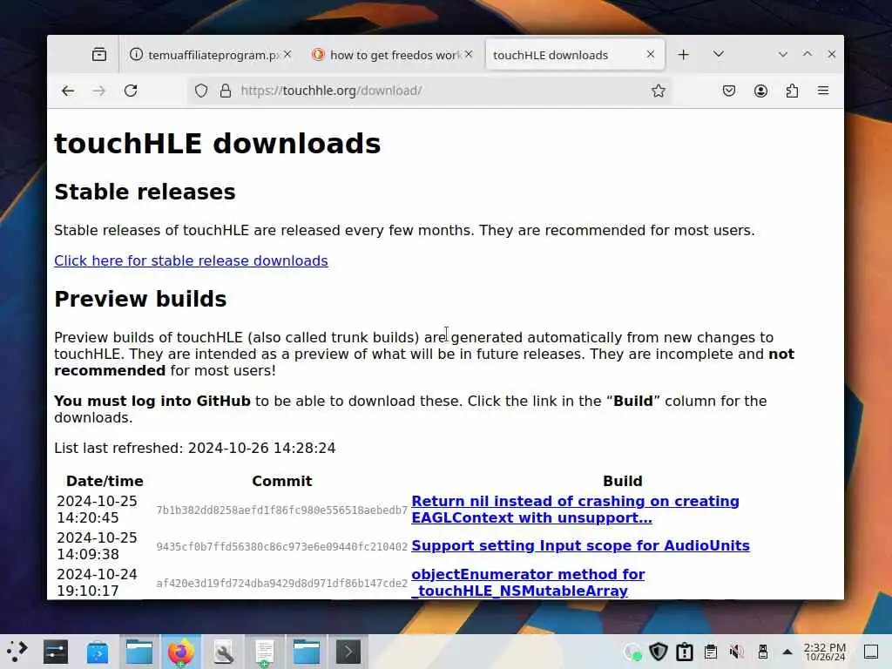Open stable release downloads link
The width and height of the screenshot is (892, 669).
tap(191, 260)
